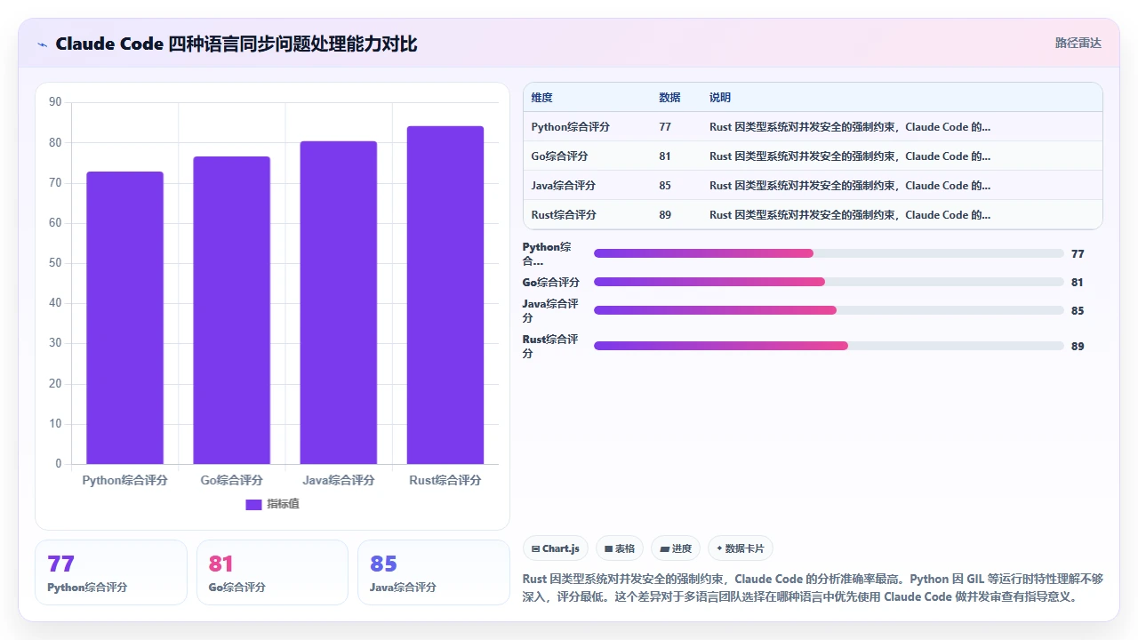Select the Java综合评分 table row label
This screenshot has width=1138, height=640.
(564, 185)
